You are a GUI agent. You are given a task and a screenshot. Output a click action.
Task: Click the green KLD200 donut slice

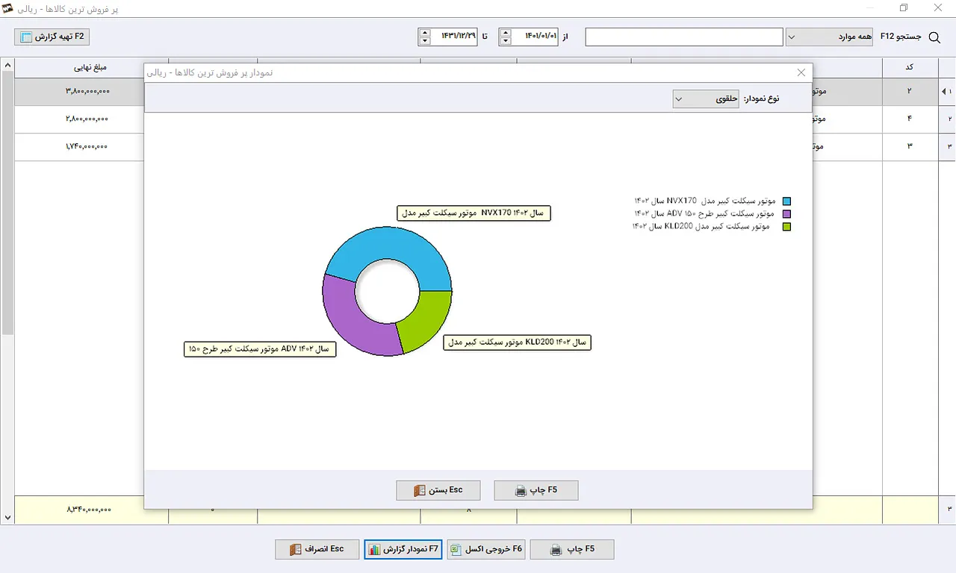pos(424,319)
